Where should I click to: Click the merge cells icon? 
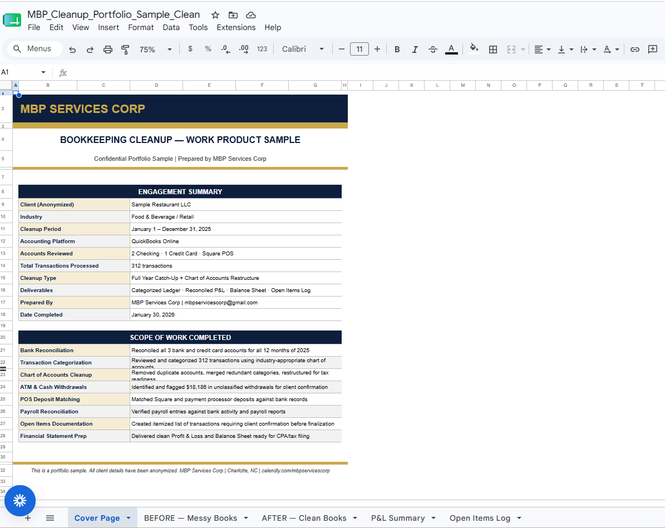(511, 49)
